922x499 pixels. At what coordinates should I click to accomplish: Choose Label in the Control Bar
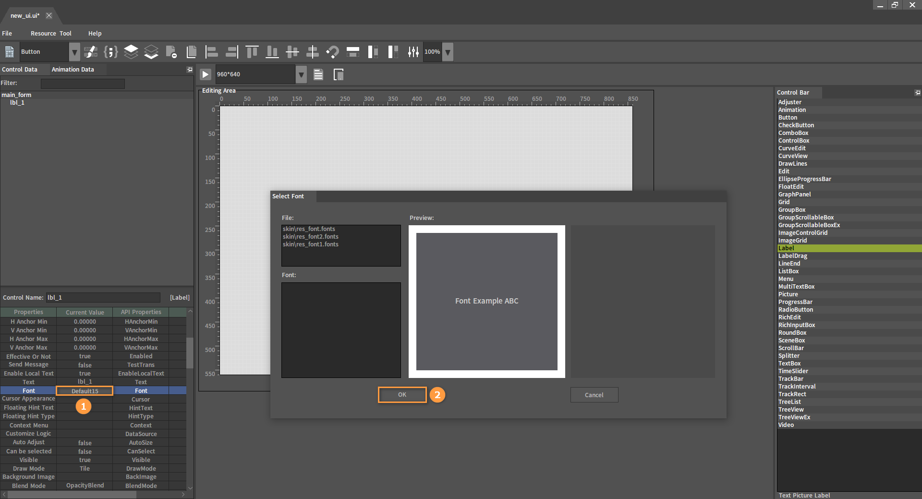click(x=849, y=248)
